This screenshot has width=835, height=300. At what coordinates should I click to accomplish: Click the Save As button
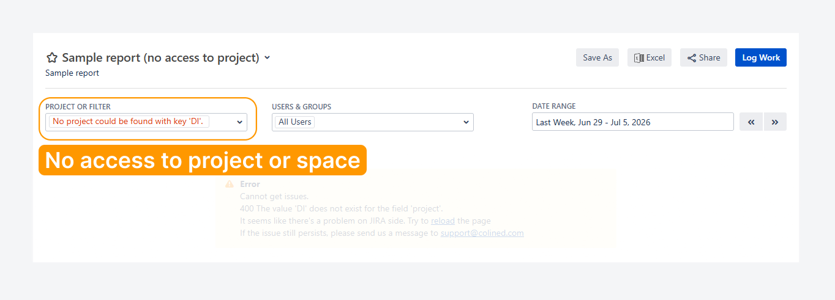pyautogui.click(x=597, y=57)
